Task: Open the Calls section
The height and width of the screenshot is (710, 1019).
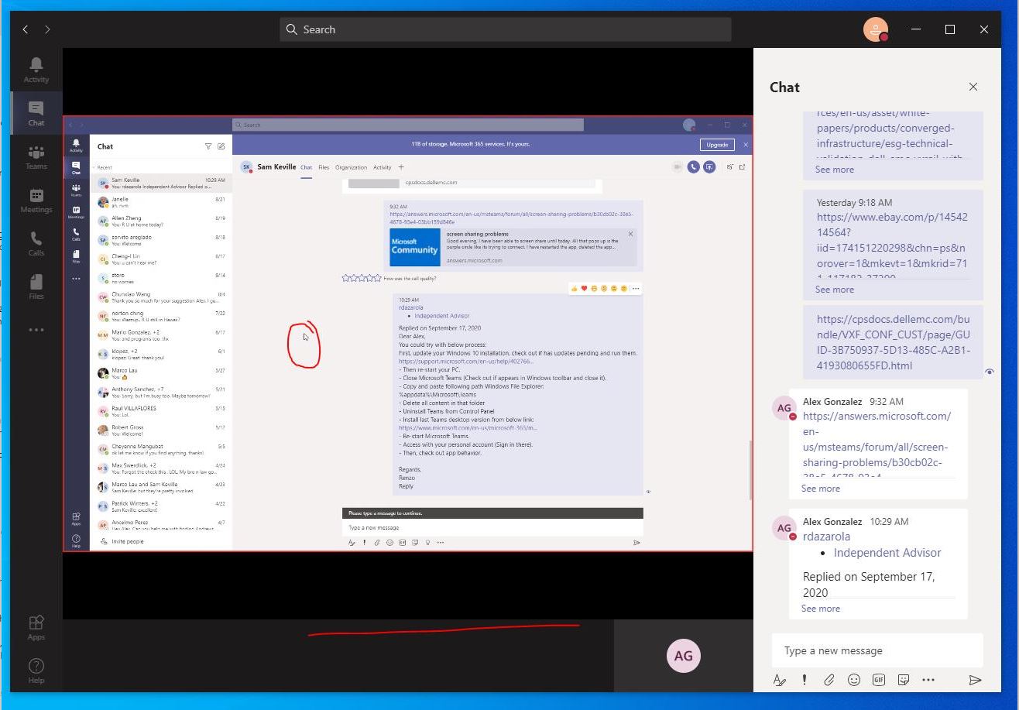Action: point(36,243)
